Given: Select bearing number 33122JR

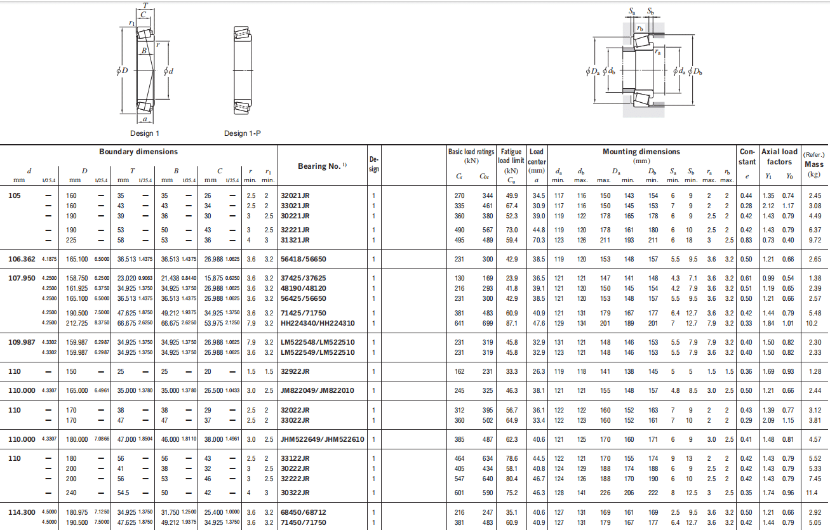Looking at the screenshot, I should coord(295,458).
